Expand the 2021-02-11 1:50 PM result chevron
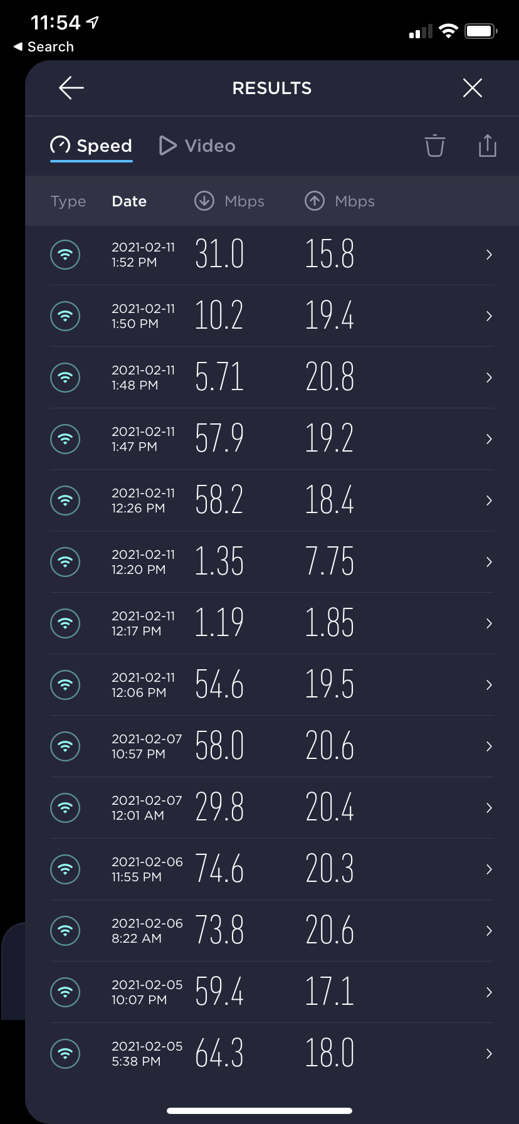 tap(489, 316)
